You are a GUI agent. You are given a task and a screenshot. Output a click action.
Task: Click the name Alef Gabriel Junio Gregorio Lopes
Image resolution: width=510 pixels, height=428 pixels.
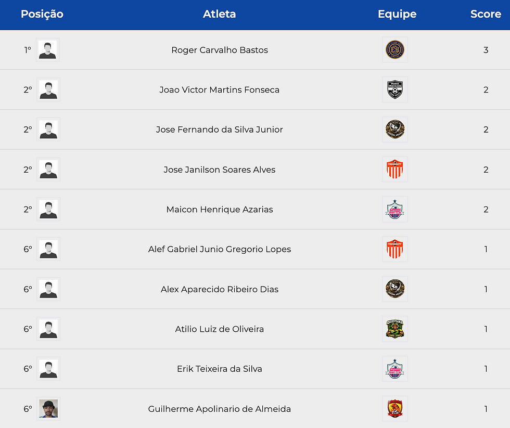(x=220, y=249)
